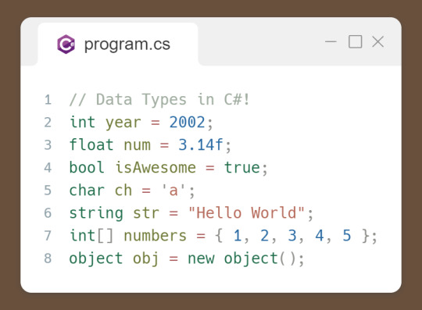Click the value "2002"
The image size is (422, 310).
(188, 123)
